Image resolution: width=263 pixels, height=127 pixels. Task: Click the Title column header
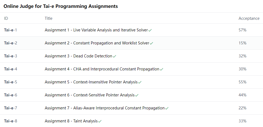pos(49,18)
